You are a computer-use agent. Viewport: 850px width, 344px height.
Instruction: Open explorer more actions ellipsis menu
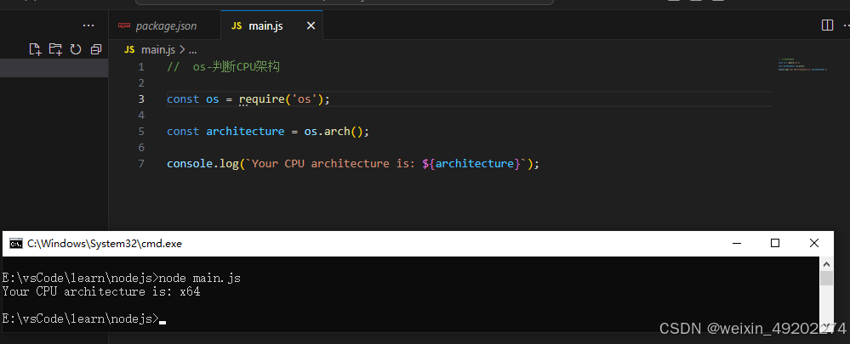click(x=88, y=25)
